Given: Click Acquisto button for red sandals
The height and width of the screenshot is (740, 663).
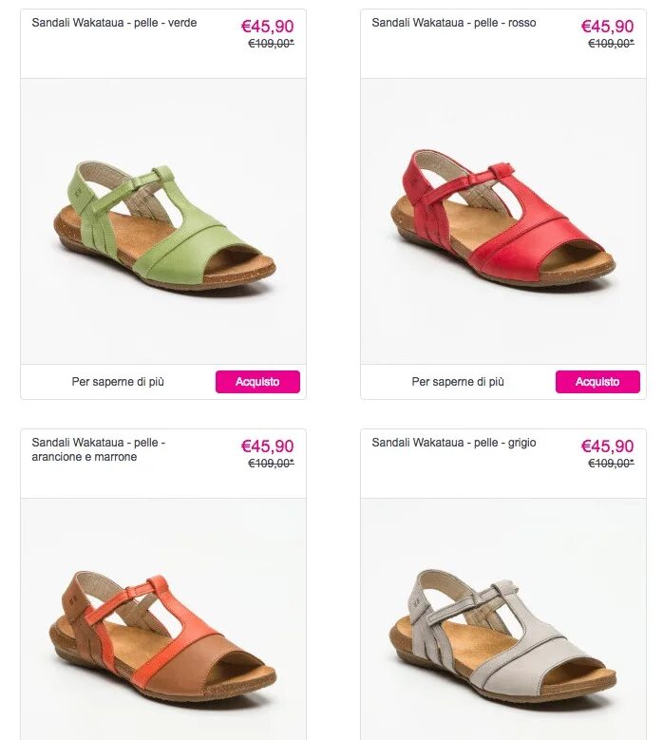Looking at the screenshot, I should (x=597, y=381).
